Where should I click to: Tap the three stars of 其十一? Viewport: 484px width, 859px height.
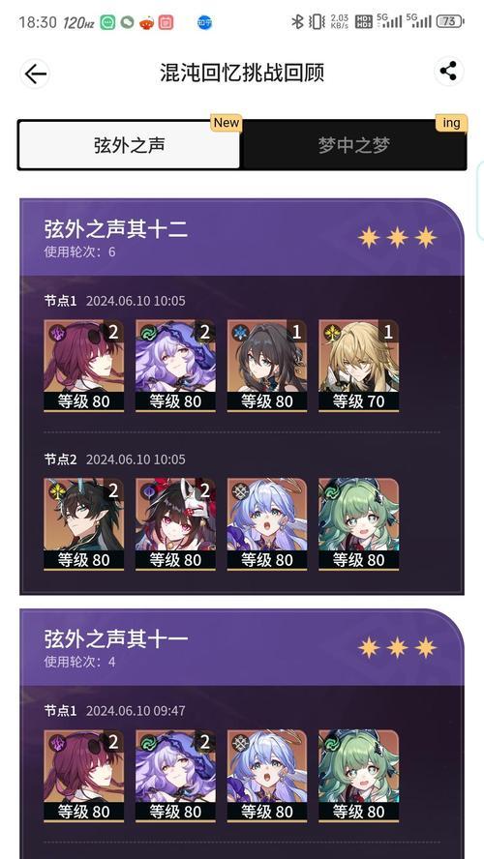pyautogui.click(x=398, y=647)
